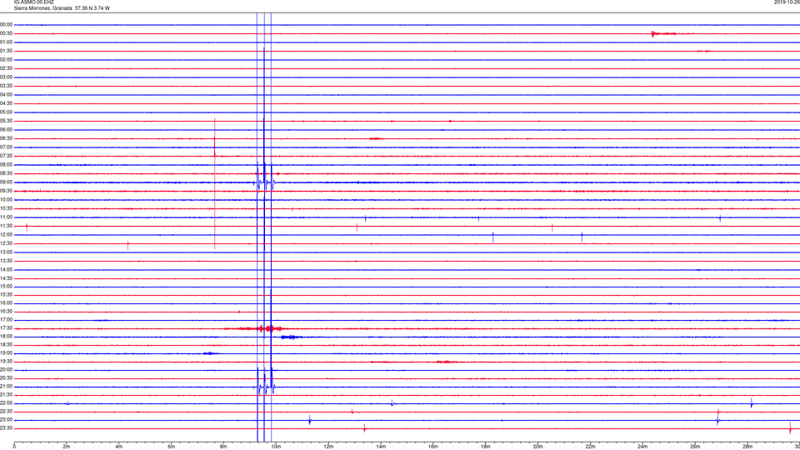Click the '13:30' time label
800x450 pixels.
(7, 261)
